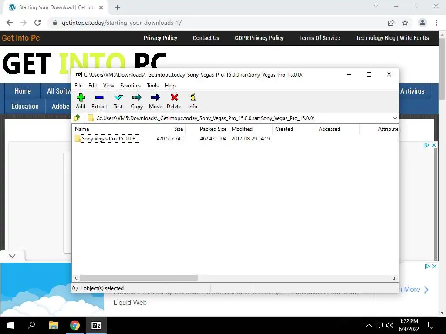This screenshot has width=446, height=334.
Task: Open the Chrome profile icon
Action: click(422, 23)
